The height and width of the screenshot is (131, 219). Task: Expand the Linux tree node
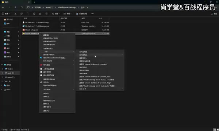2,90
